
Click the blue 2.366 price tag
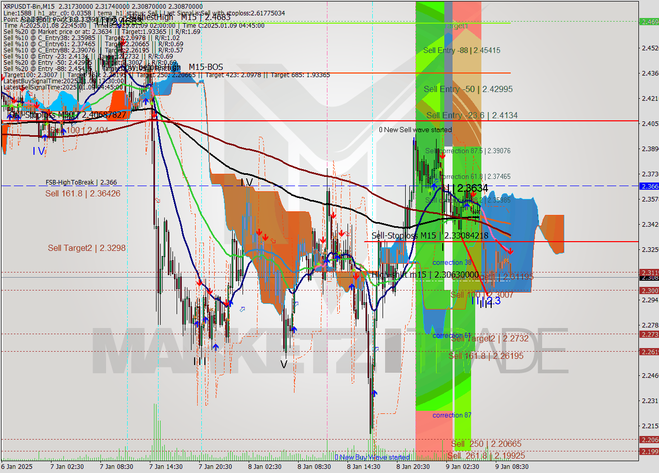(649, 186)
